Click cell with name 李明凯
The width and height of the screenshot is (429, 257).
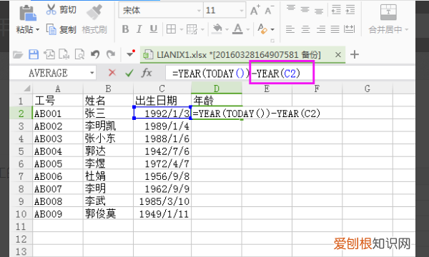(108, 126)
